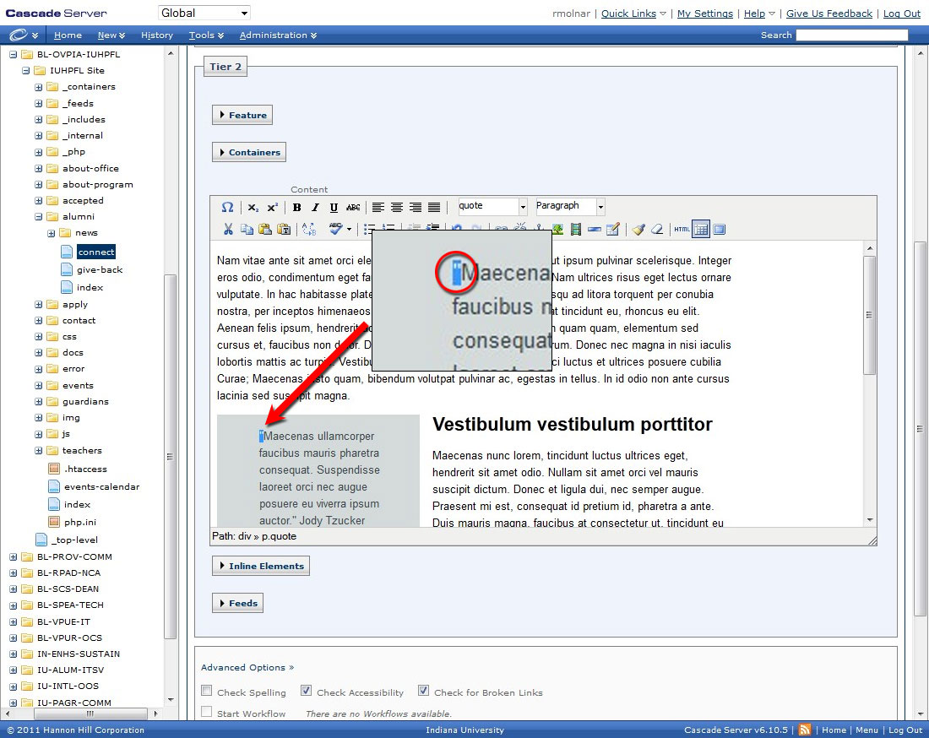929x738 pixels.
Task: Center-align text in the editor
Action: pos(396,208)
